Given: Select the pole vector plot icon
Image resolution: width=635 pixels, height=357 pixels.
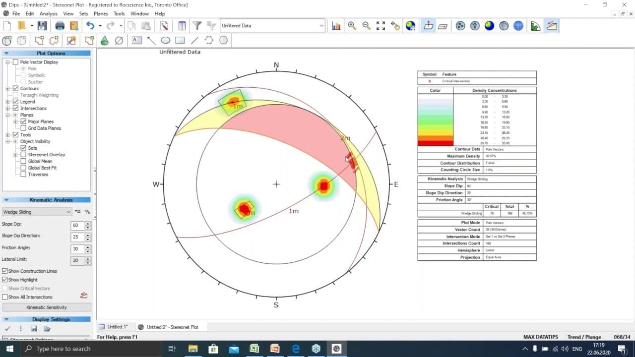Looking at the screenshot, I should tap(428, 26).
